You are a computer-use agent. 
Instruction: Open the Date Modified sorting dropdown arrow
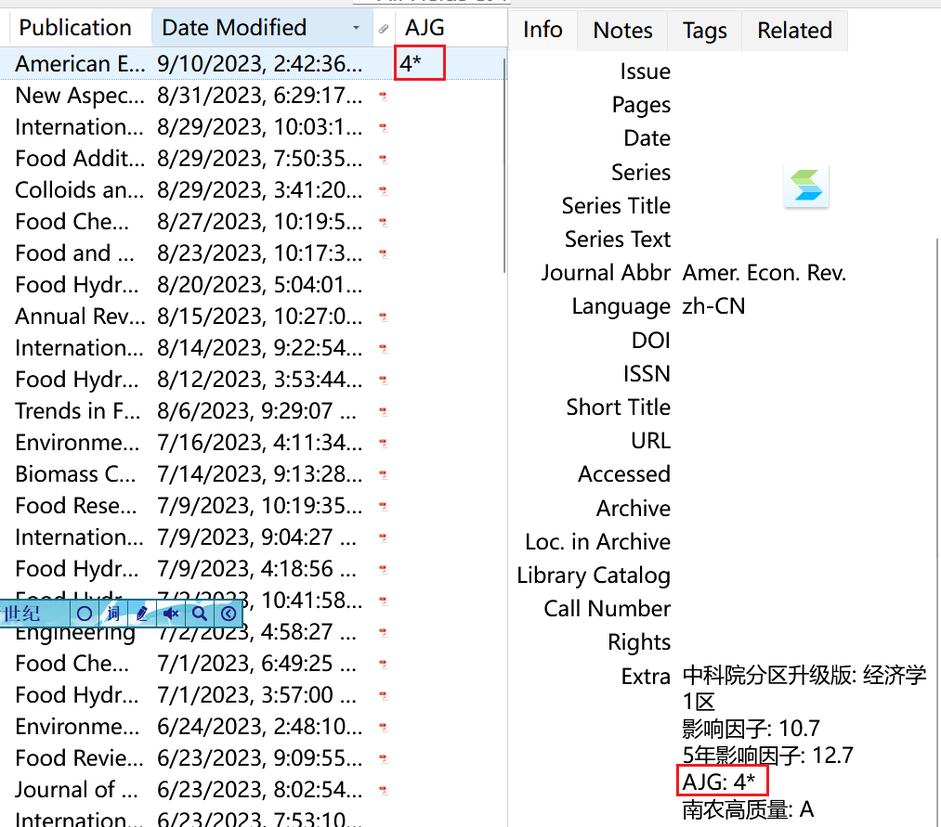pos(356,29)
